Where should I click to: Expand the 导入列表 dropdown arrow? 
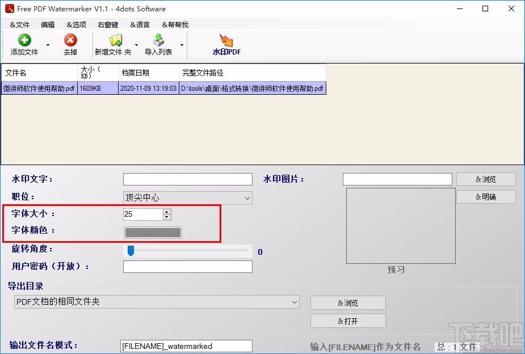(182, 45)
